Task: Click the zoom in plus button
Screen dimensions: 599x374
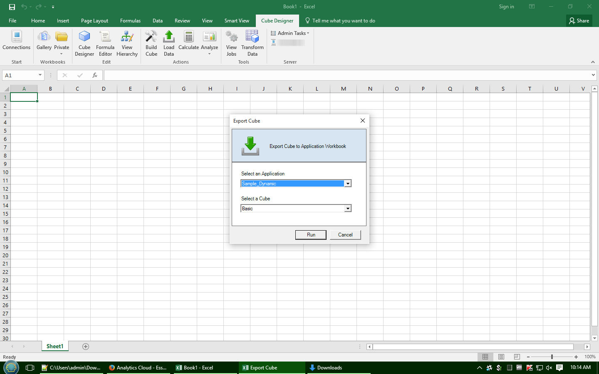Action: point(576,357)
